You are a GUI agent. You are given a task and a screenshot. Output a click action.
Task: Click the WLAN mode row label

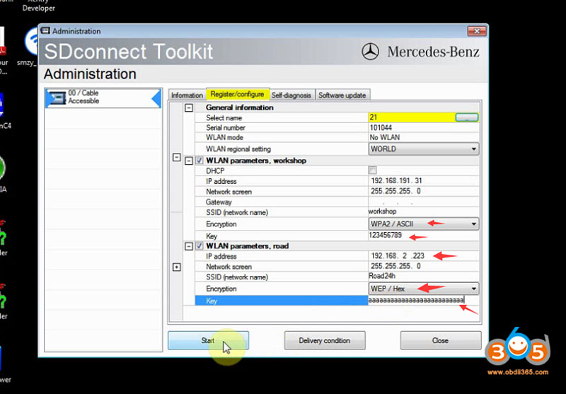(x=224, y=137)
